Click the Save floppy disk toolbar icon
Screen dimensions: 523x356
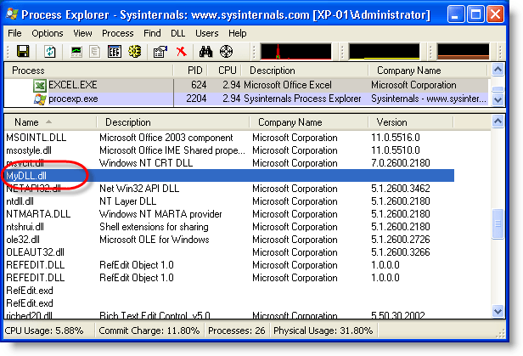pos(23,51)
